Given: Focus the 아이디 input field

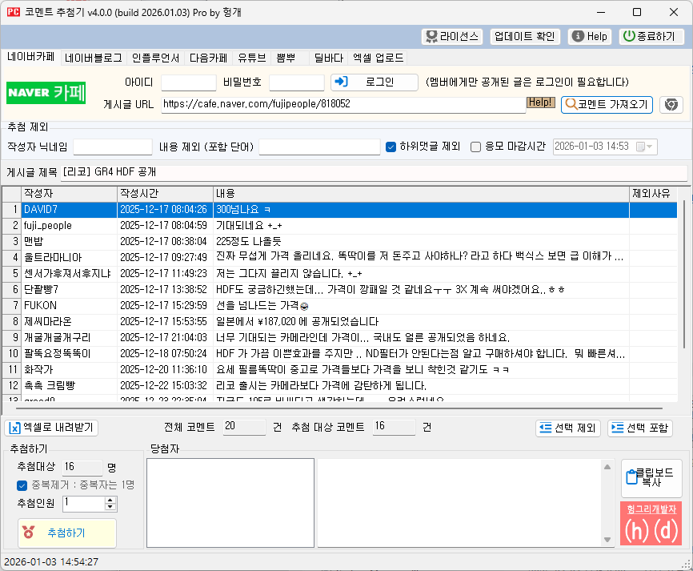Looking at the screenshot, I should click(x=189, y=82).
